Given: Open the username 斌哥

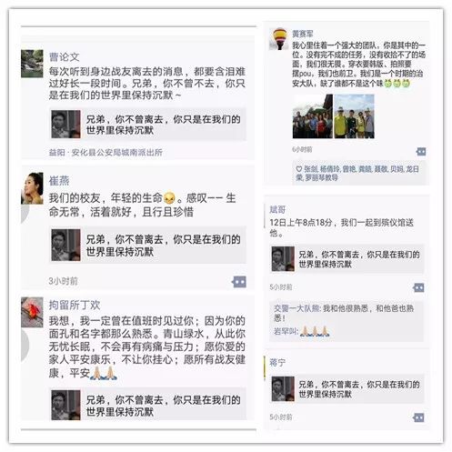Looking at the screenshot, I should point(277,209).
